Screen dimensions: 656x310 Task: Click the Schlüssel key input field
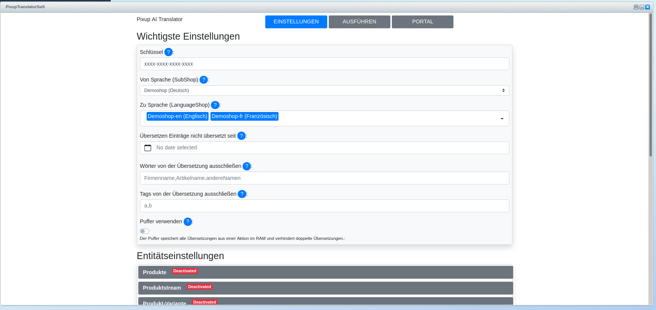point(324,64)
